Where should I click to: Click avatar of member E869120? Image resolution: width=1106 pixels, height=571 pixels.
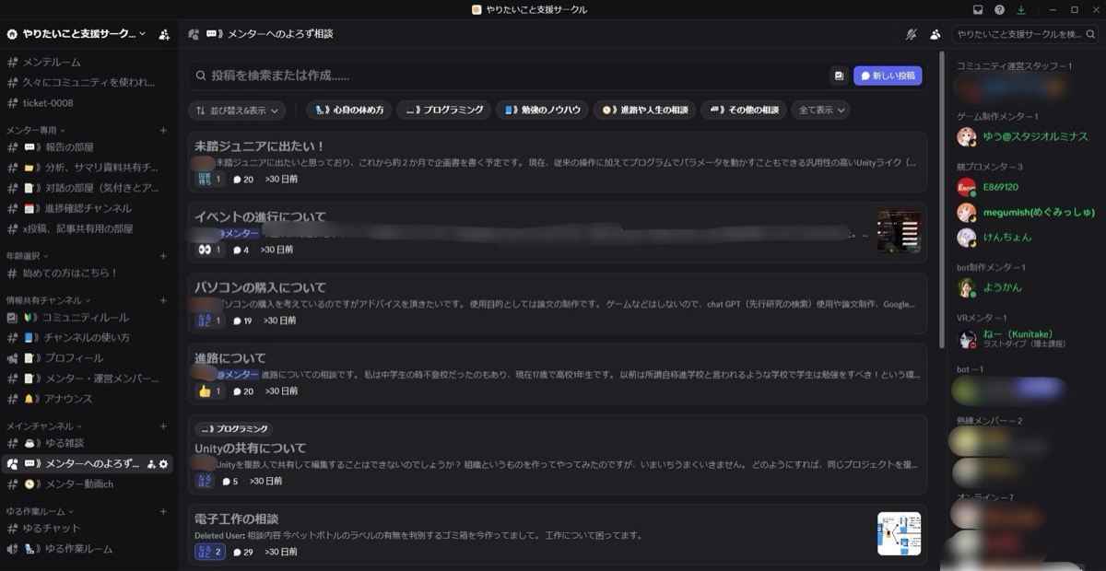pos(966,187)
